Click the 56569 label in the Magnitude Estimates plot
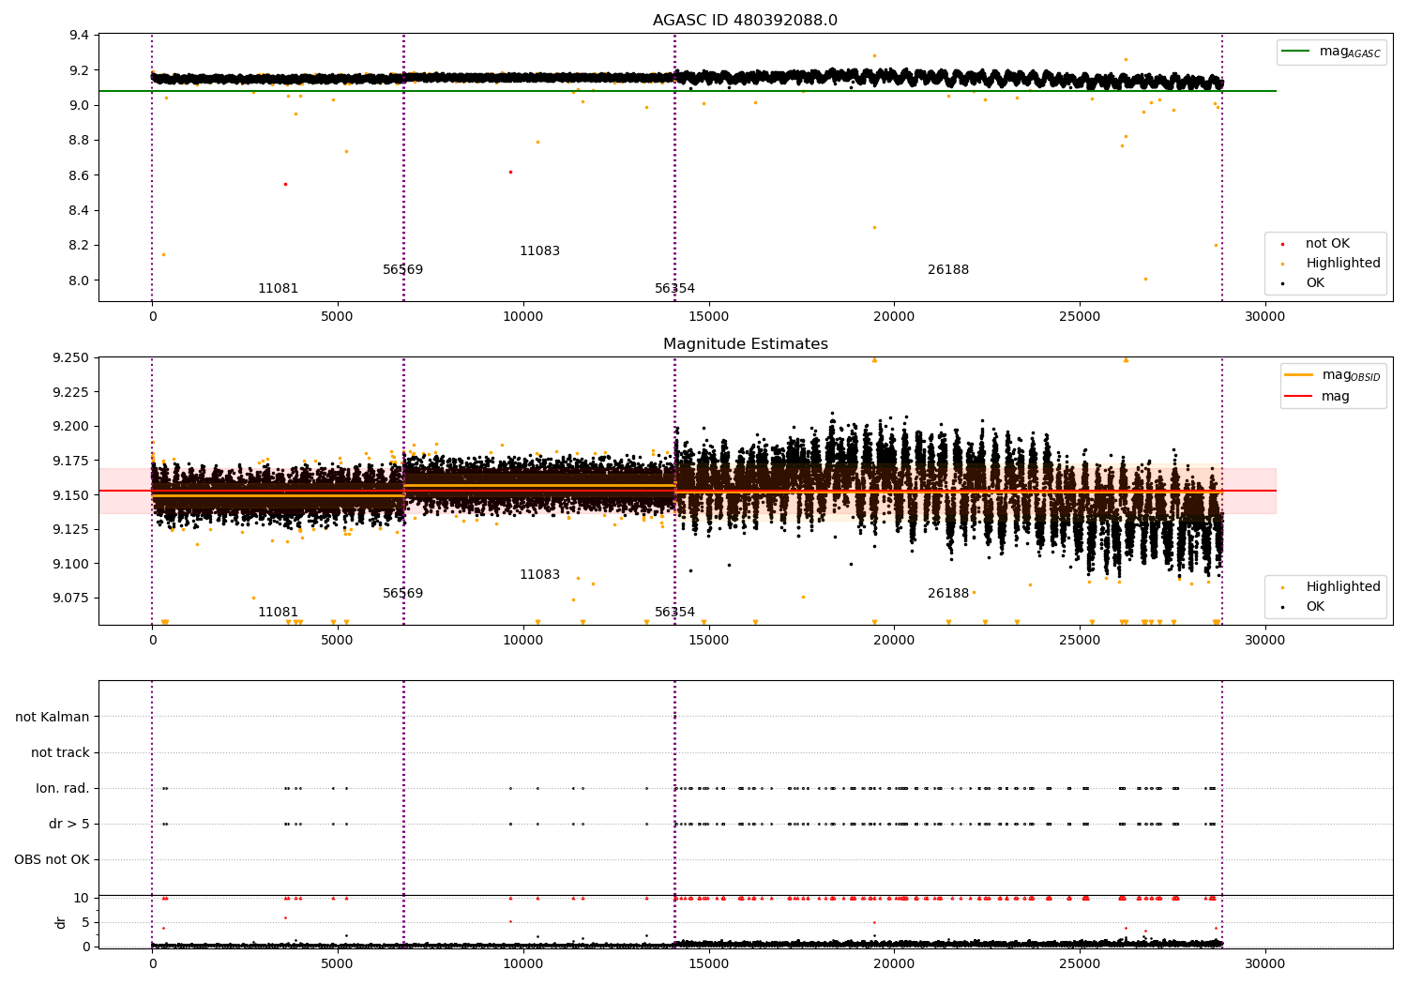 coord(402,594)
